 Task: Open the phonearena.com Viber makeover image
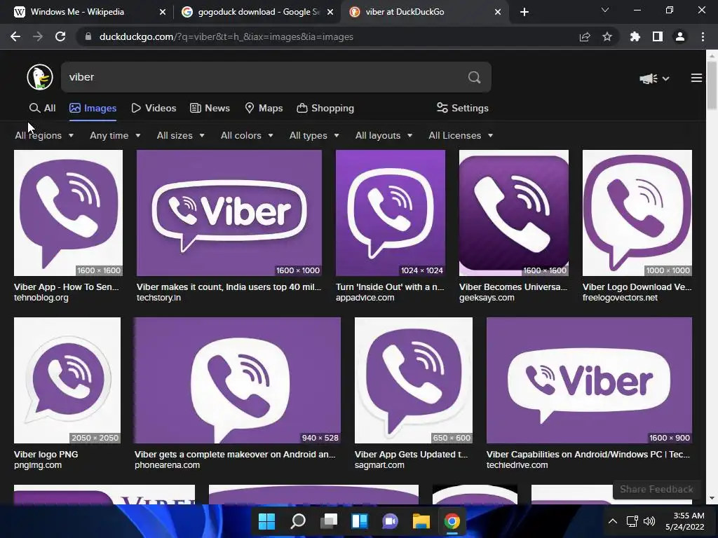237,380
